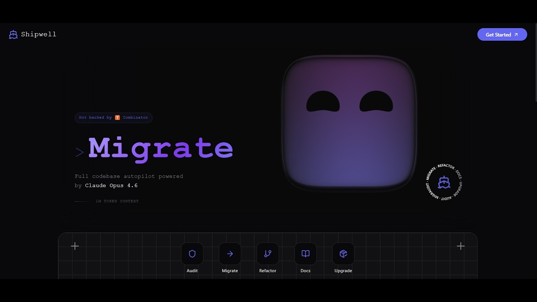Click the Not backed by Combinator badge

click(x=113, y=117)
